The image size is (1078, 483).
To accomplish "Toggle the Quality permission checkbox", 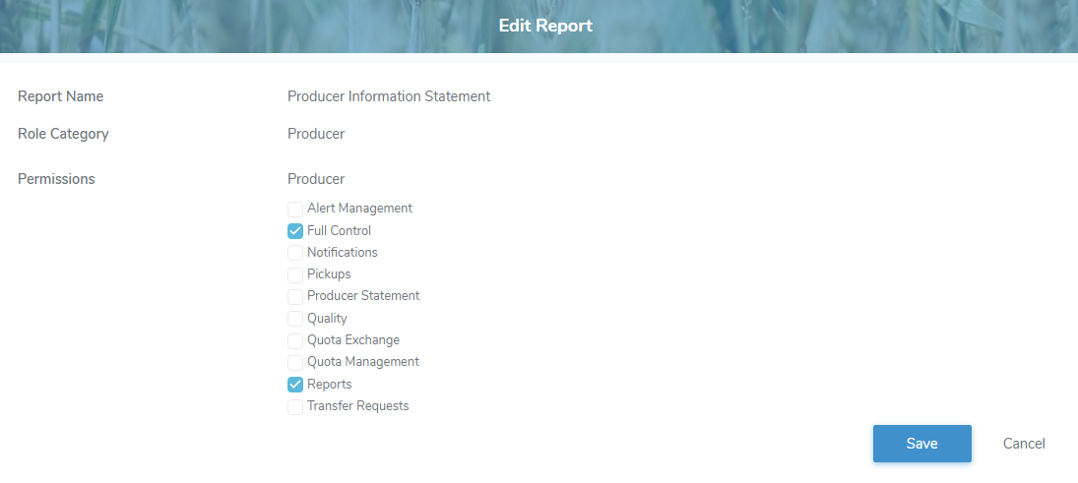I will click(295, 319).
